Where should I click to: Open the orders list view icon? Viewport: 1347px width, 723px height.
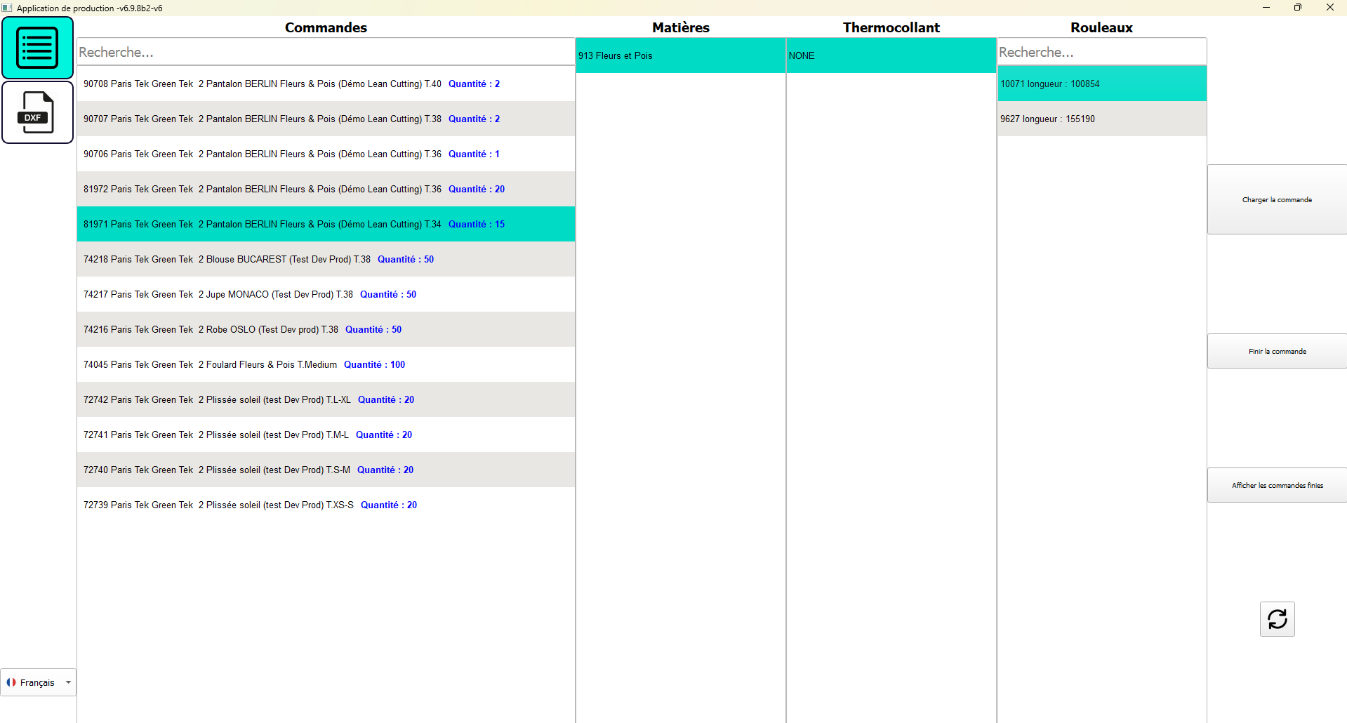pos(37,48)
